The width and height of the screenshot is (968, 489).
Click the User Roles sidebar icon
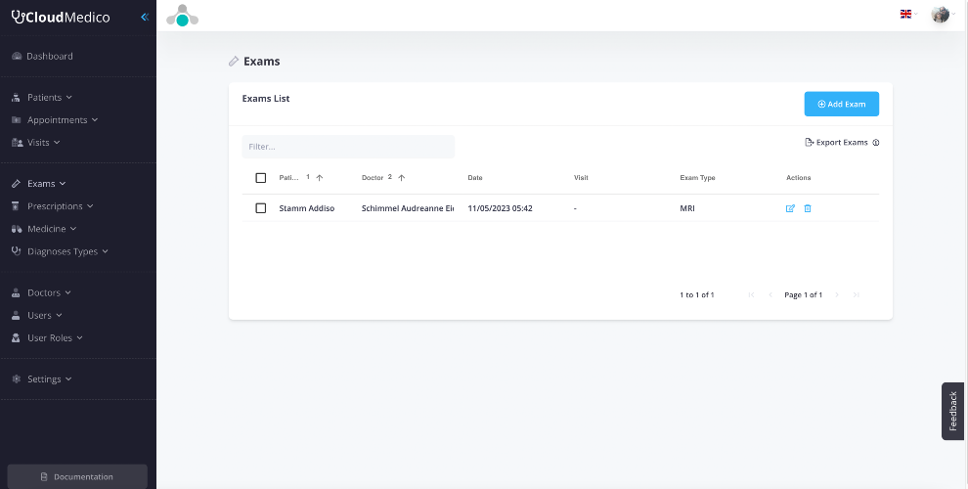[x=16, y=338]
